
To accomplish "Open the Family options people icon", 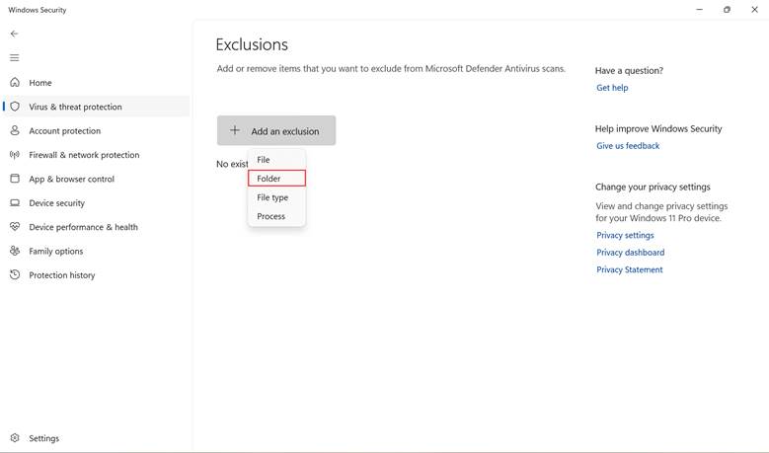I will pos(15,251).
